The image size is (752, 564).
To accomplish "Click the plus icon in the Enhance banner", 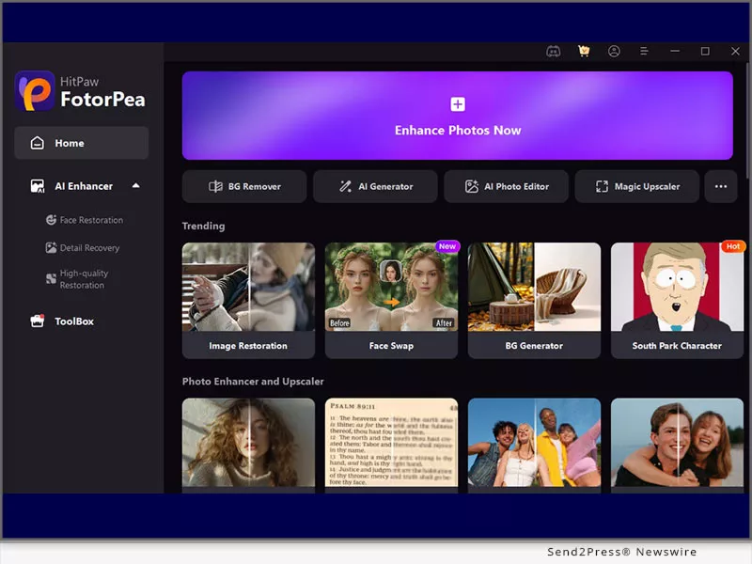I will click(x=458, y=104).
